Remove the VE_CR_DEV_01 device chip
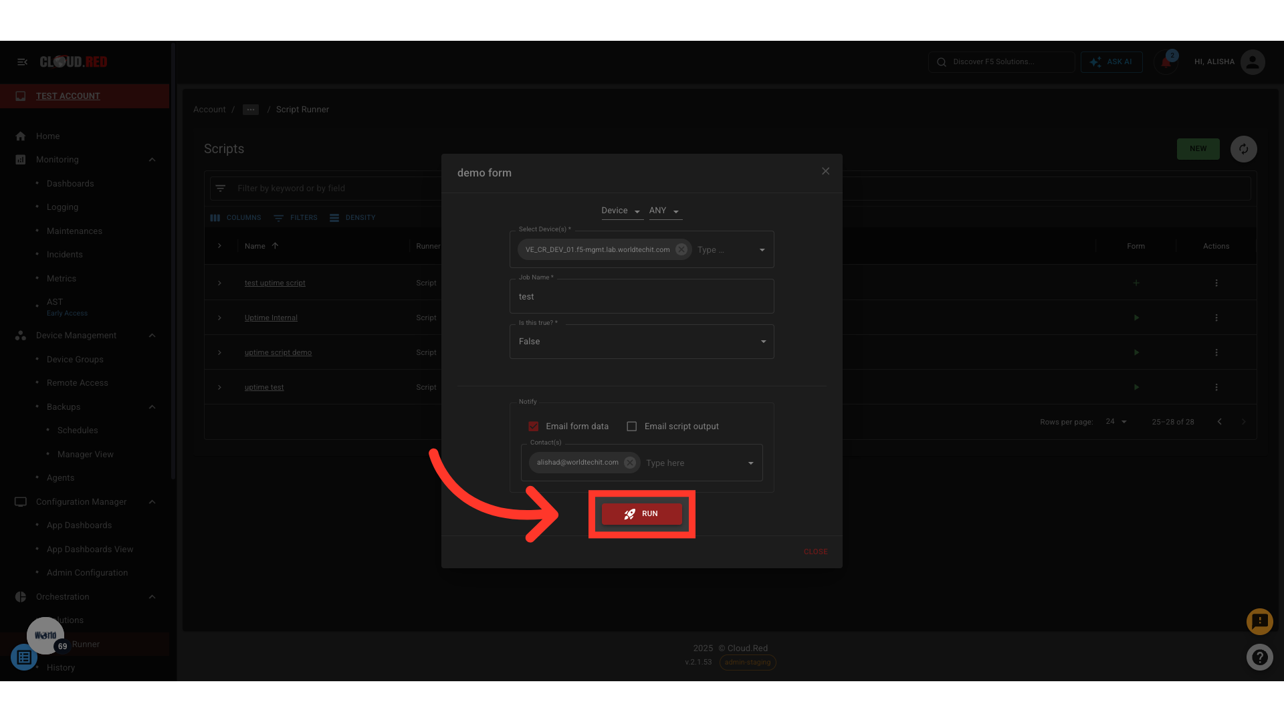Viewport: 1284px width, 722px height. click(681, 249)
